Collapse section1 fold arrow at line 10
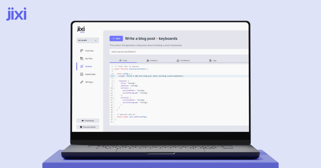Screen dimensions: 321x168 (113, 88)
